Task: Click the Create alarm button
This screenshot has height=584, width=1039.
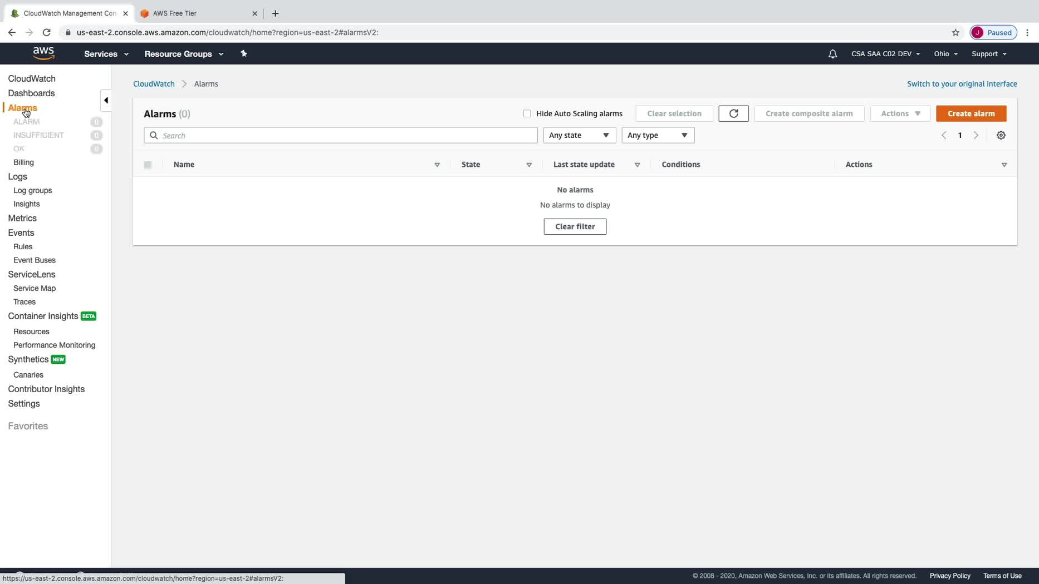Action: (971, 113)
